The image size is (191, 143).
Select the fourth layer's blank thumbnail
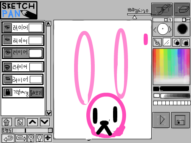pyautogui.click(x=36, y=67)
